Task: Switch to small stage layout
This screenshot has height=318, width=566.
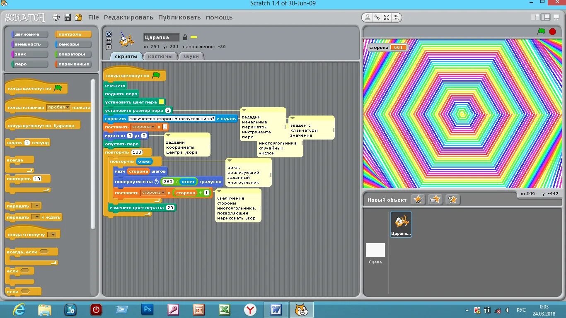Action: [x=535, y=17]
